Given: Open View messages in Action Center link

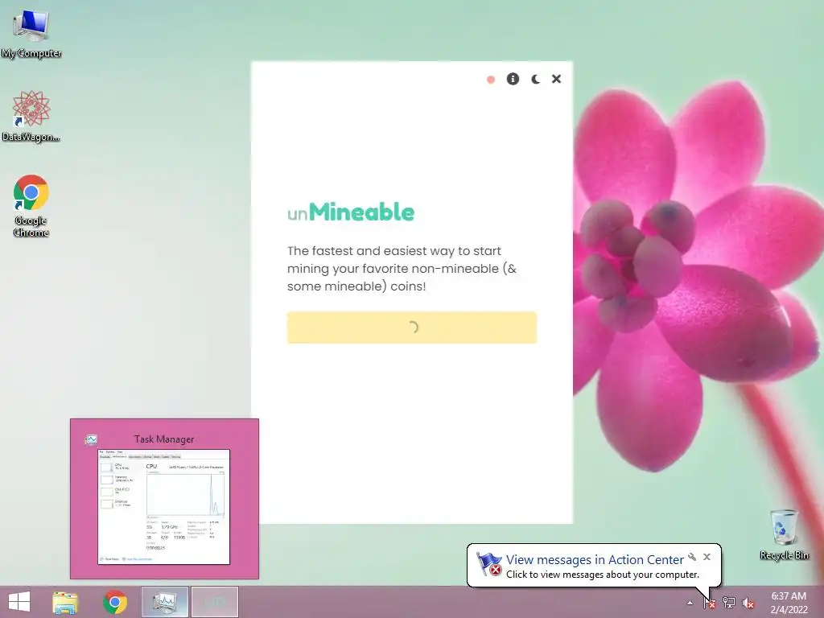Looking at the screenshot, I should pos(595,560).
